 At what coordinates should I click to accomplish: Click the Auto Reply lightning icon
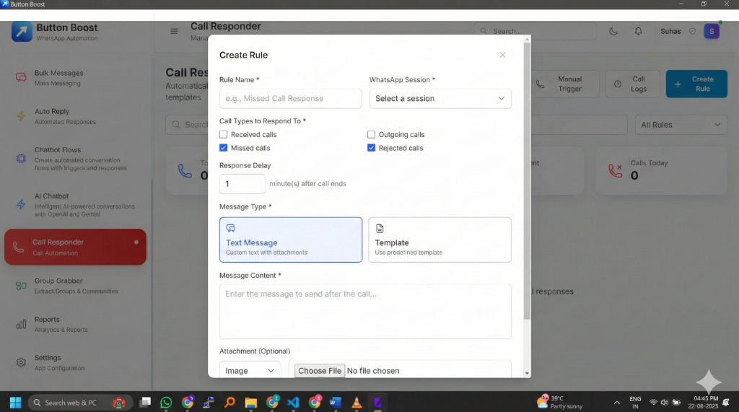tap(21, 116)
